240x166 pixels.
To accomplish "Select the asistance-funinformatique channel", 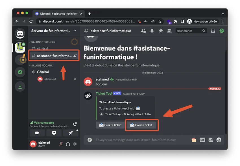I will coord(54,55).
